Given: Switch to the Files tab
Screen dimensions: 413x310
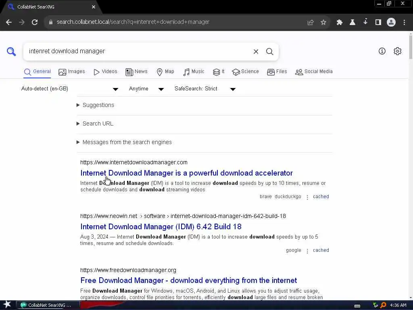Looking at the screenshot, I should coord(277,72).
